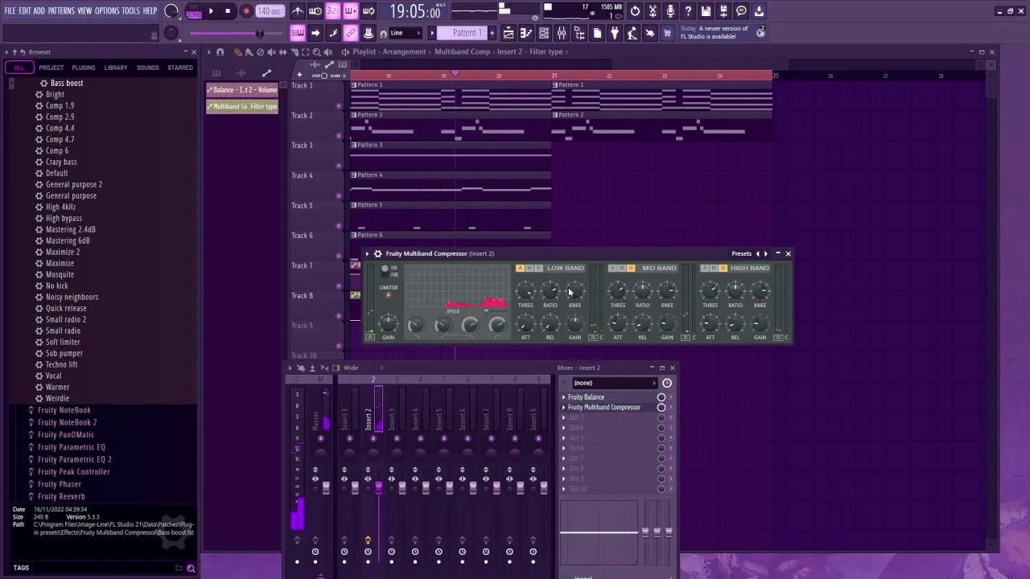Screen dimensions: 1030x579
Task: Expand the Fruity Multiband Compressor slot arrow
Action: click(564, 408)
